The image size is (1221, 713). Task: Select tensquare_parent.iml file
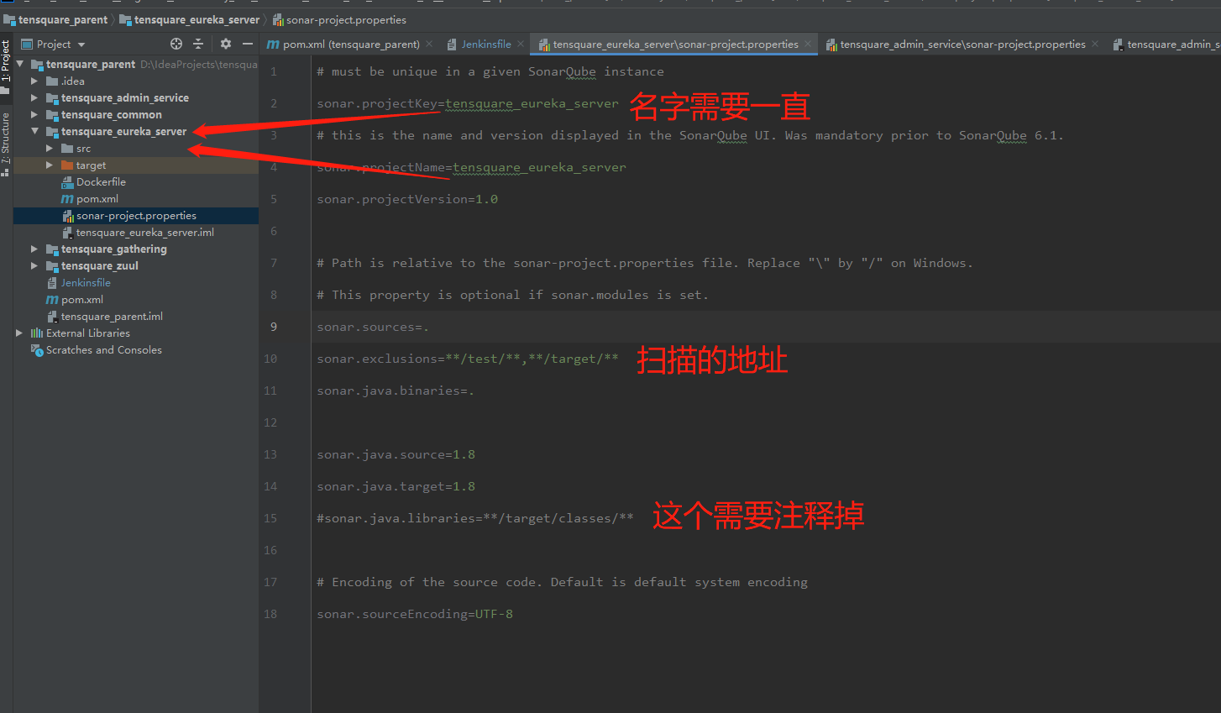(x=112, y=317)
